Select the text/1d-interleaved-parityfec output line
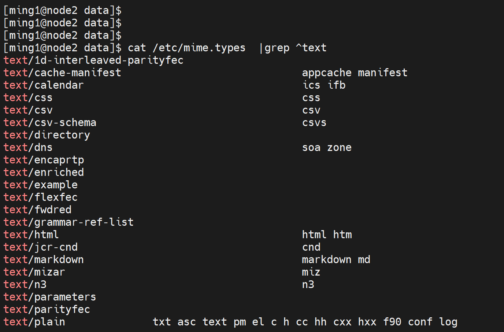This screenshot has height=332, width=504. 93,60
